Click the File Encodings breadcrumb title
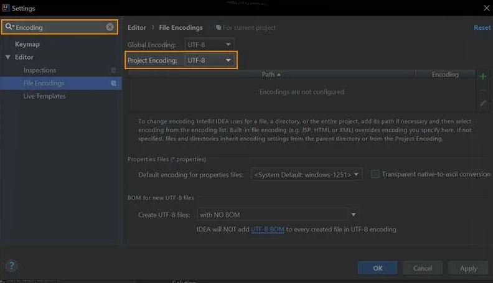Viewport: 493px width, 283px height. (x=181, y=27)
